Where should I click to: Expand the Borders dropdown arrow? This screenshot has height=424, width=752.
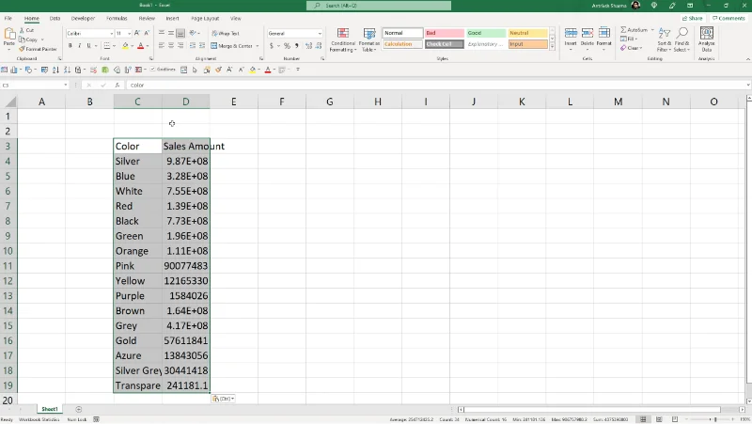[114, 46]
